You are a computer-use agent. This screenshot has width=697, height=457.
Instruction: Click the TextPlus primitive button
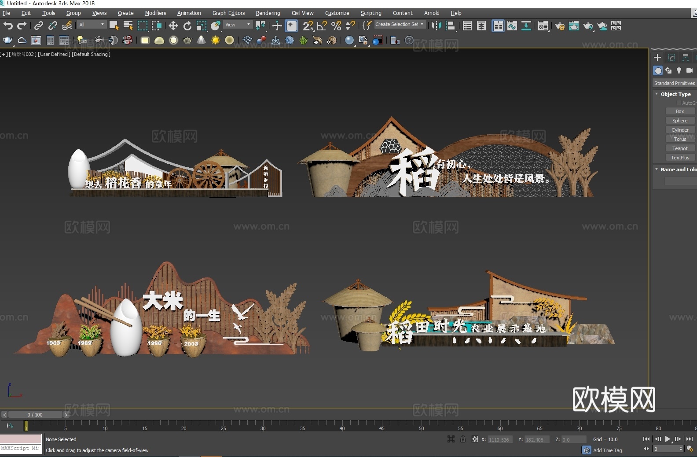(x=680, y=158)
